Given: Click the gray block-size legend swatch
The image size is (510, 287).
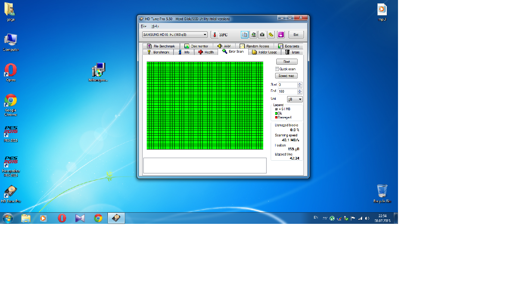Looking at the screenshot, I should point(276,109).
